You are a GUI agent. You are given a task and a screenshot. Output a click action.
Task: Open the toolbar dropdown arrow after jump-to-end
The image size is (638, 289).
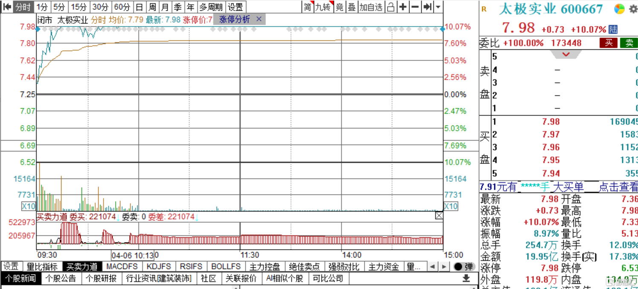pyautogui.click(x=438, y=7)
